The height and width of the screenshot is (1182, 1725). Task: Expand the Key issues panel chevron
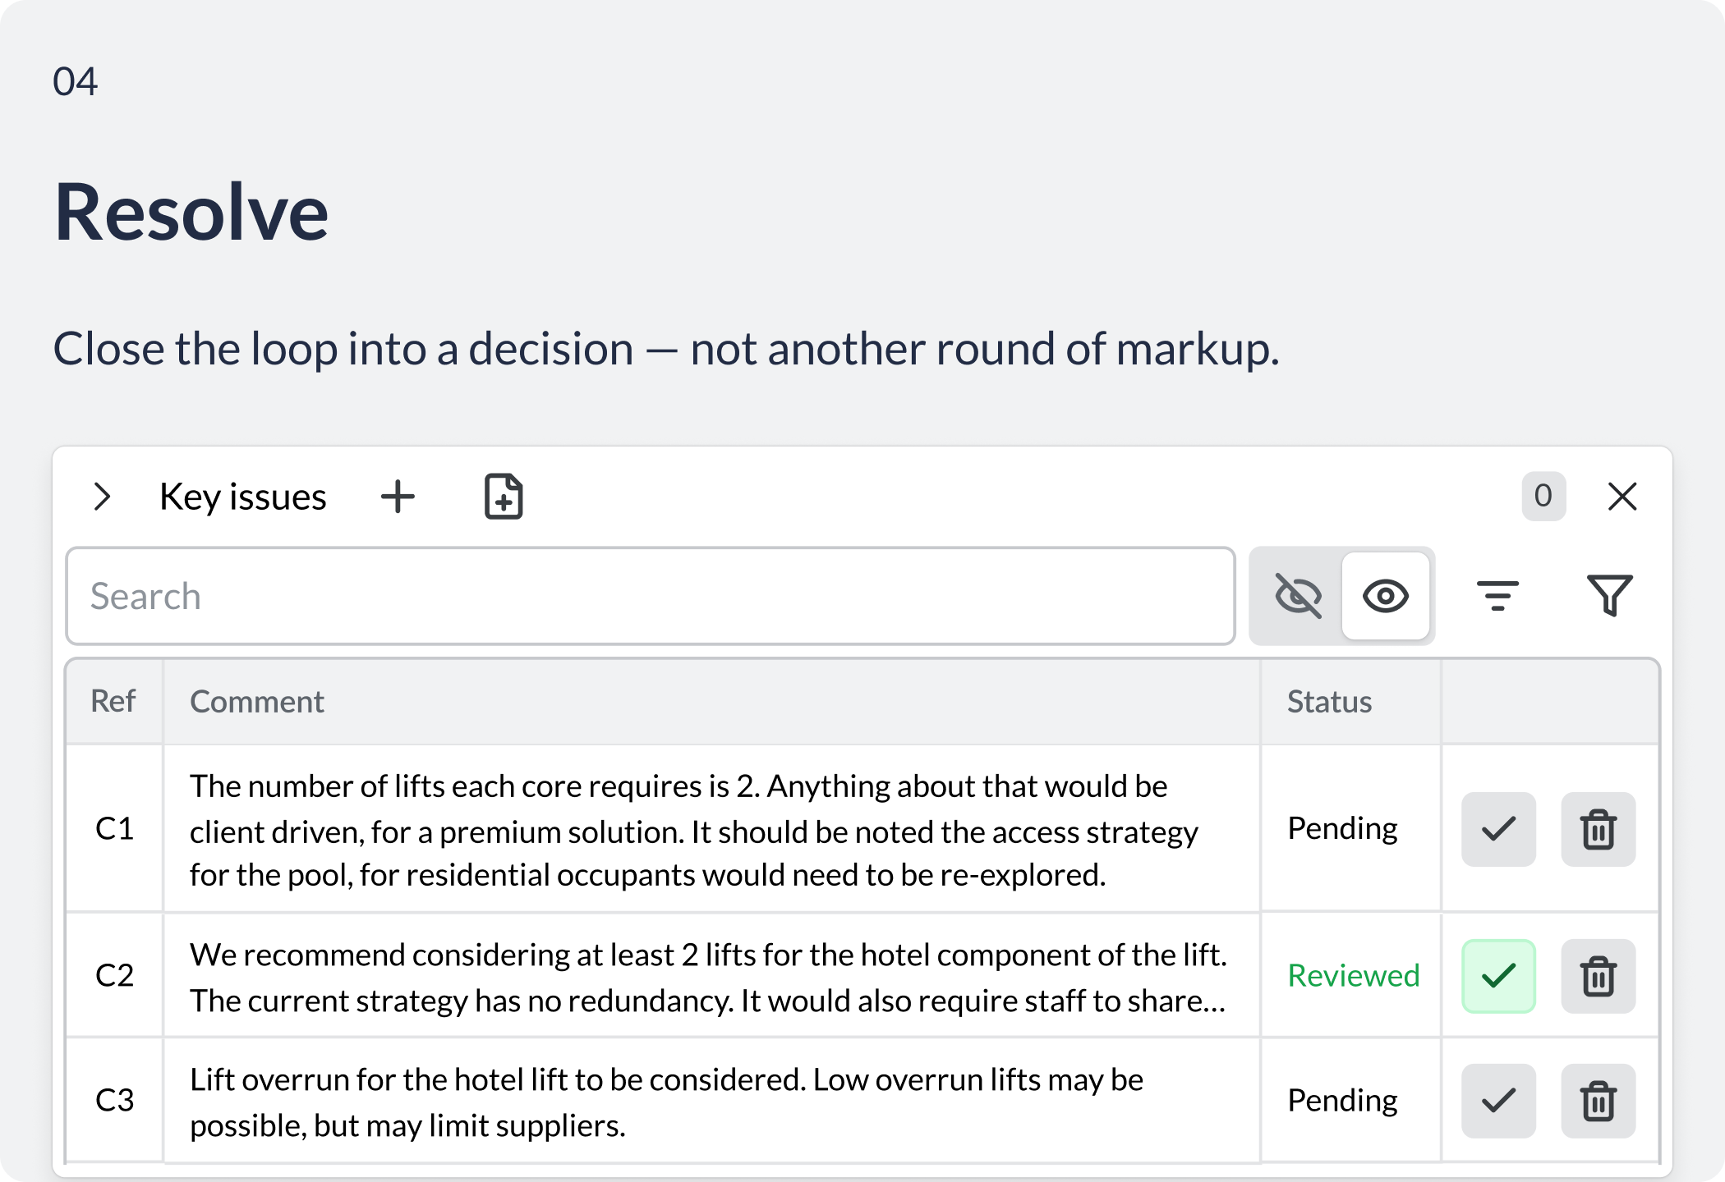coord(103,497)
